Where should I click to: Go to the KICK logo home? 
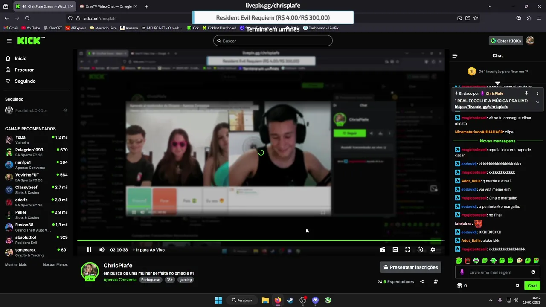[x=31, y=41]
